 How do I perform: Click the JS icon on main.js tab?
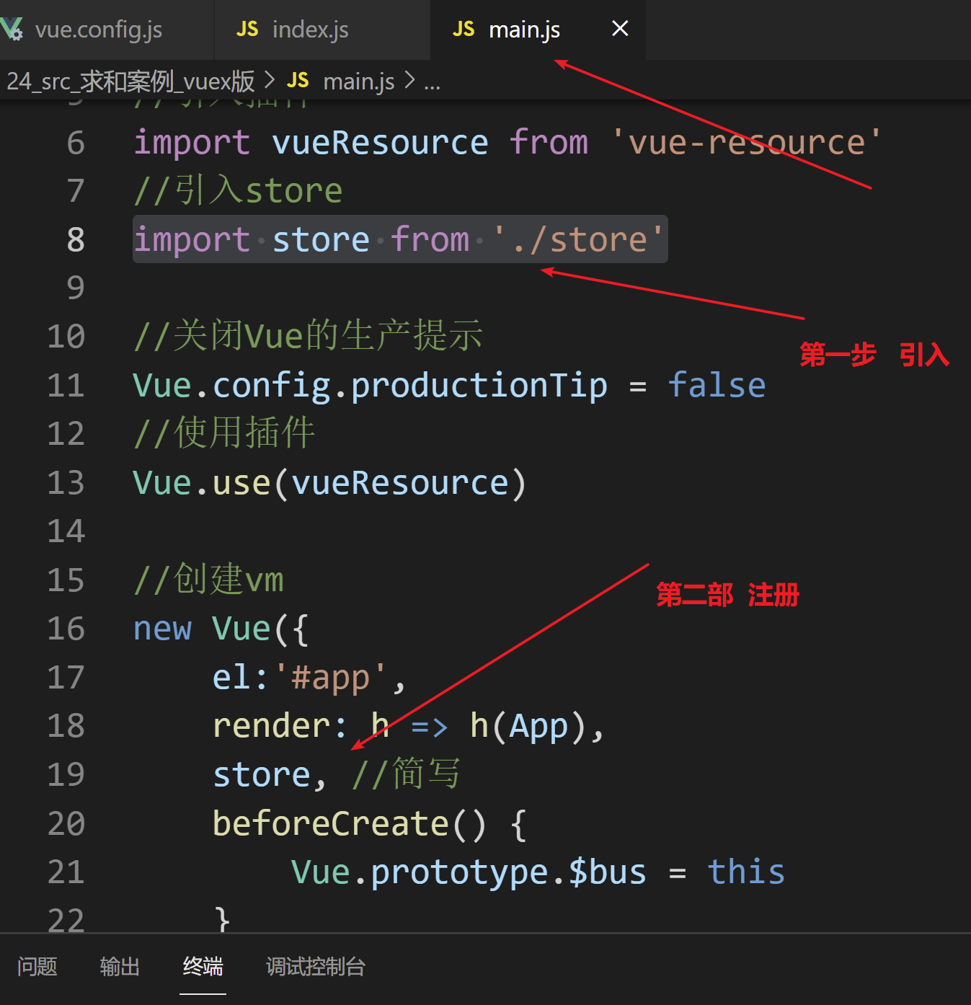point(463,30)
